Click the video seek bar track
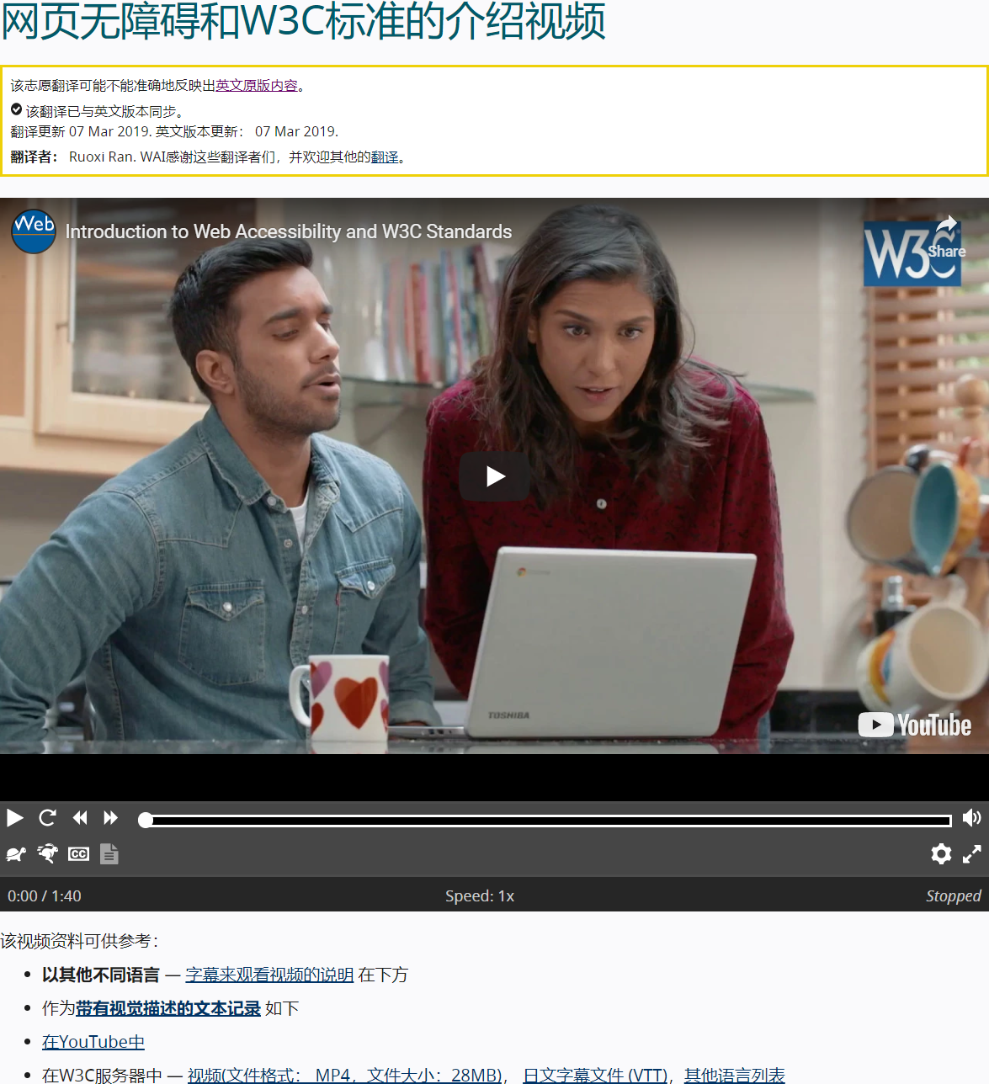Screen dimensions: 989x1084 click(547, 820)
